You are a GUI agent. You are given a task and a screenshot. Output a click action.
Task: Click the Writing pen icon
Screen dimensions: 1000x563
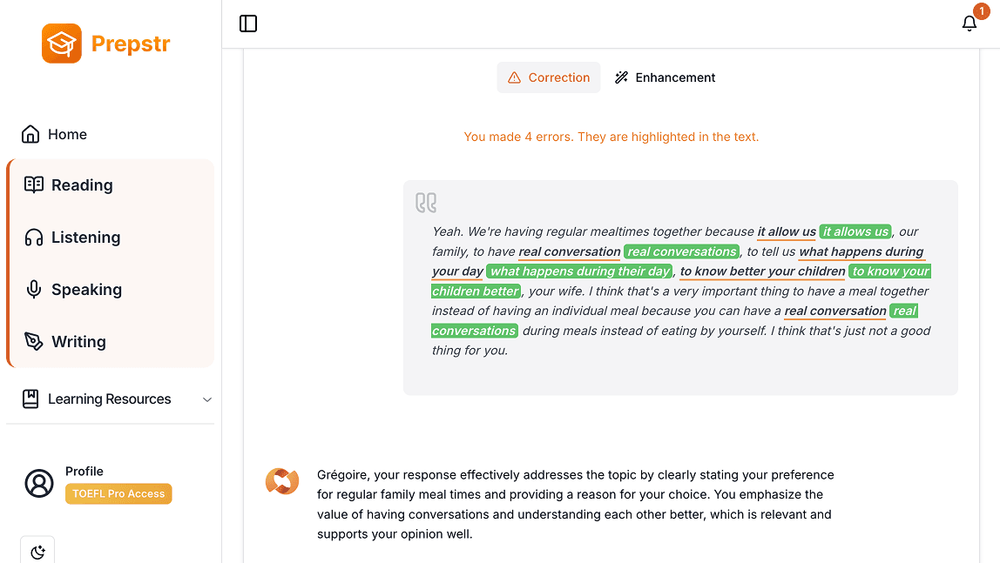point(34,341)
